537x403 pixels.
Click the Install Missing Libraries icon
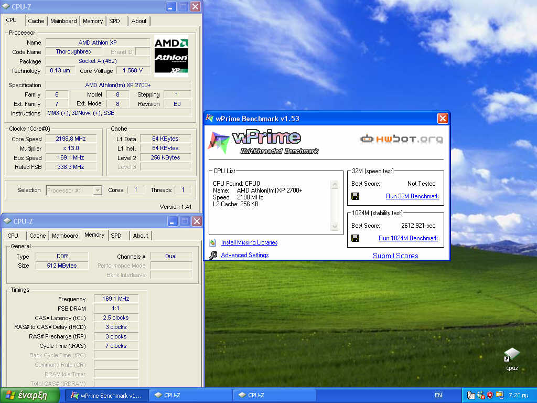pyautogui.click(x=213, y=242)
